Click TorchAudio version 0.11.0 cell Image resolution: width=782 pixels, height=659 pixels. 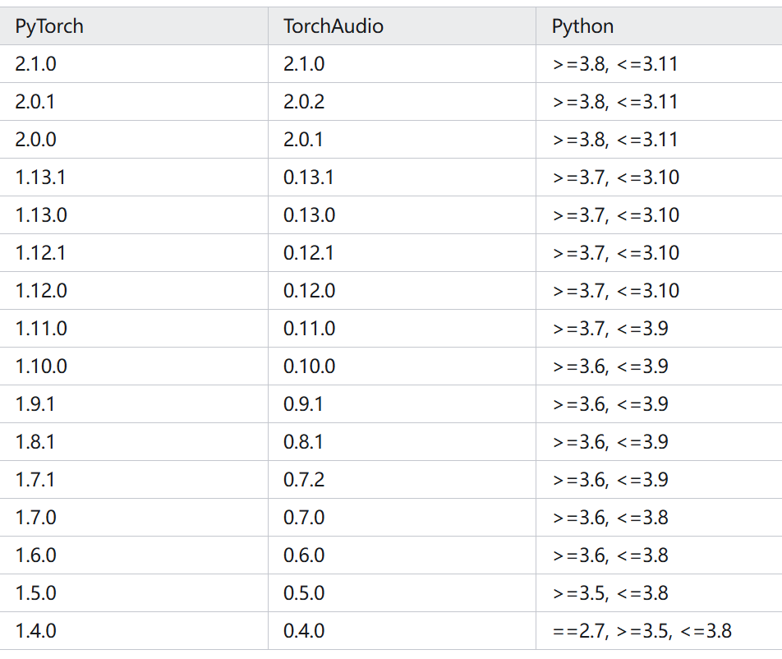pyautogui.click(x=402, y=328)
